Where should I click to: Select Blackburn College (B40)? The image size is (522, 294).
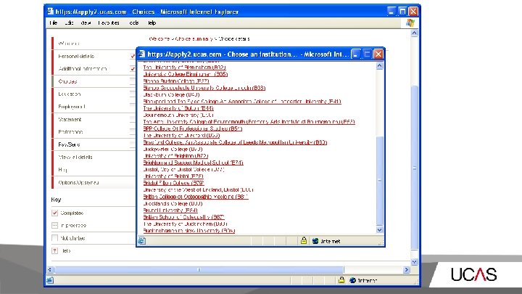[x=171, y=94]
